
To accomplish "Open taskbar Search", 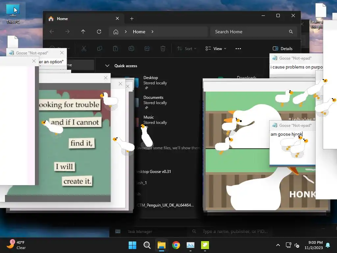I will [x=147, y=245].
